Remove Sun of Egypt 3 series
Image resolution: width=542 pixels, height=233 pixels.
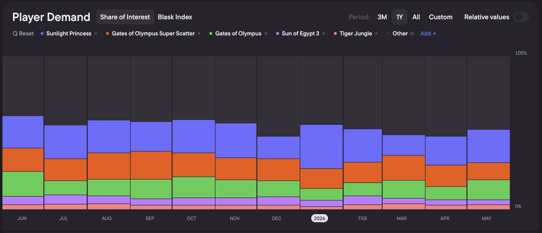[324, 33]
